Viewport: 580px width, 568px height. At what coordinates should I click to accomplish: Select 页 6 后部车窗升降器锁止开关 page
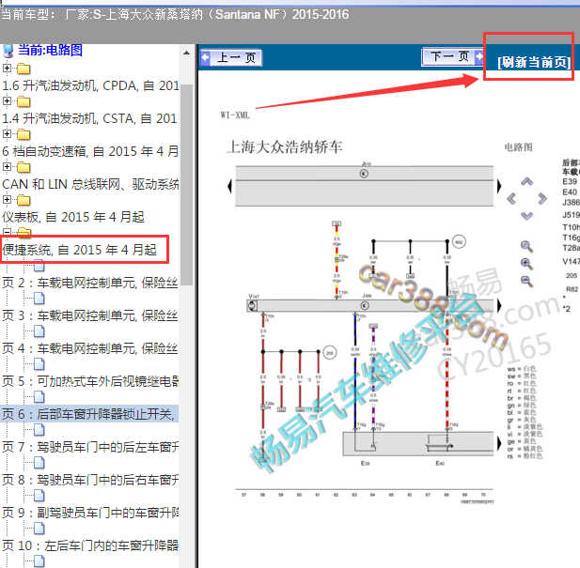[x=90, y=414]
